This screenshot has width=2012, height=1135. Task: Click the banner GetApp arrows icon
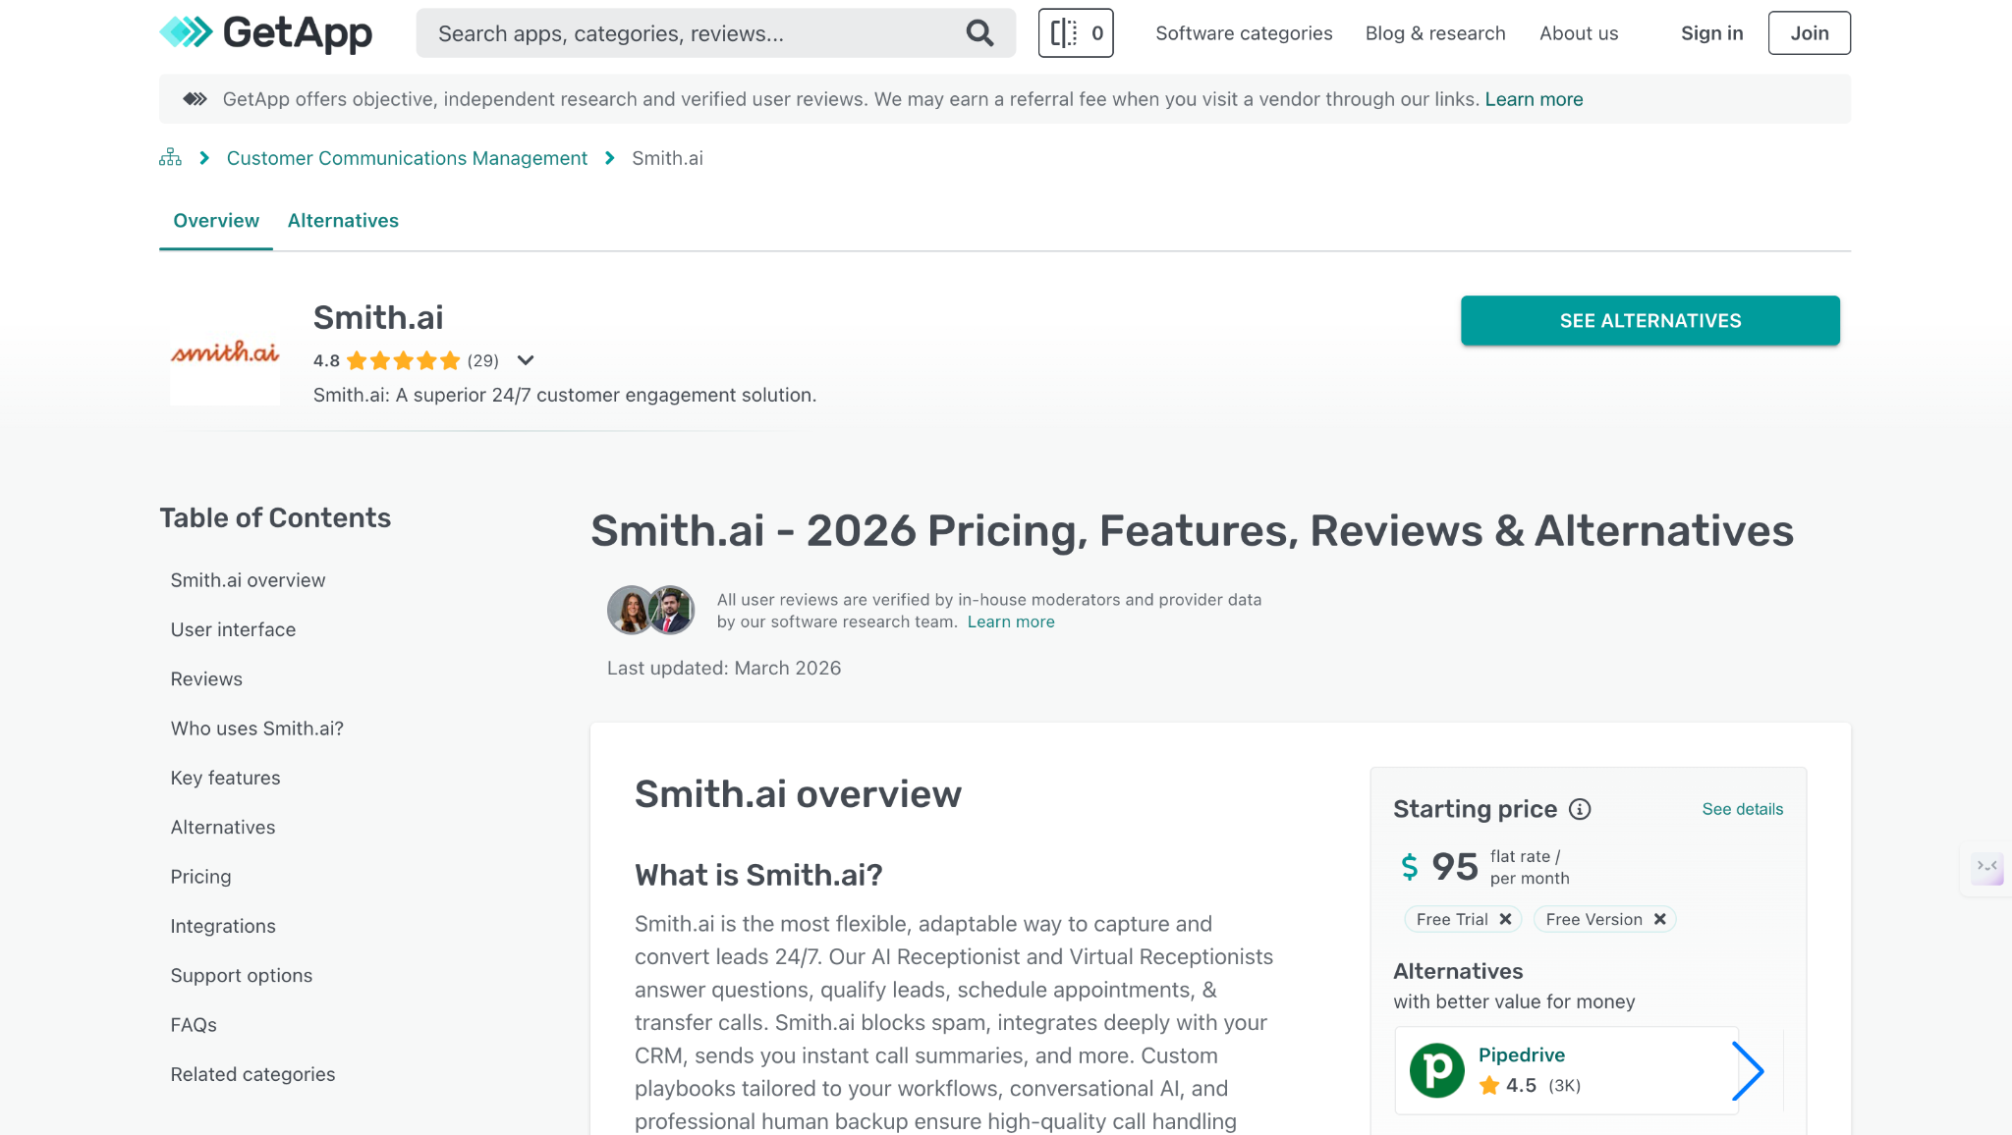(x=195, y=99)
